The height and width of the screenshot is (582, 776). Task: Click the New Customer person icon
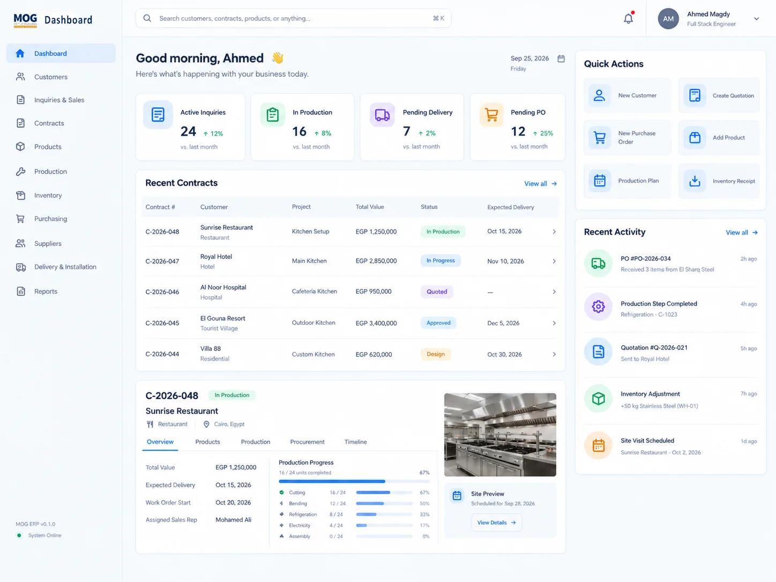tap(600, 95)
